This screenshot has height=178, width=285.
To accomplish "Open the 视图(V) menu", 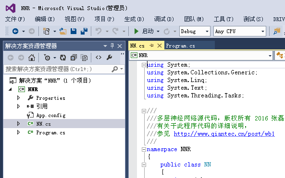I will (74, 19).
